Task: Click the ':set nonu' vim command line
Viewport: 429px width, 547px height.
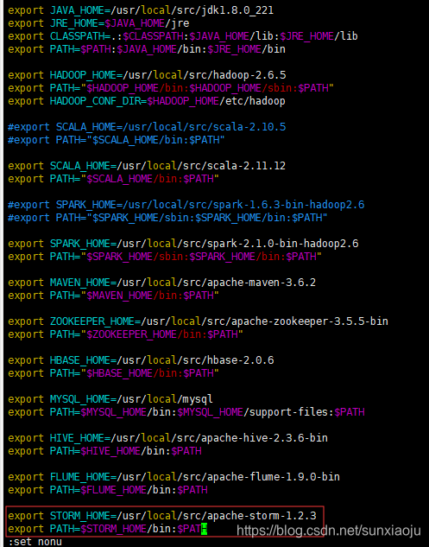Action: click(x=35, y=542)
